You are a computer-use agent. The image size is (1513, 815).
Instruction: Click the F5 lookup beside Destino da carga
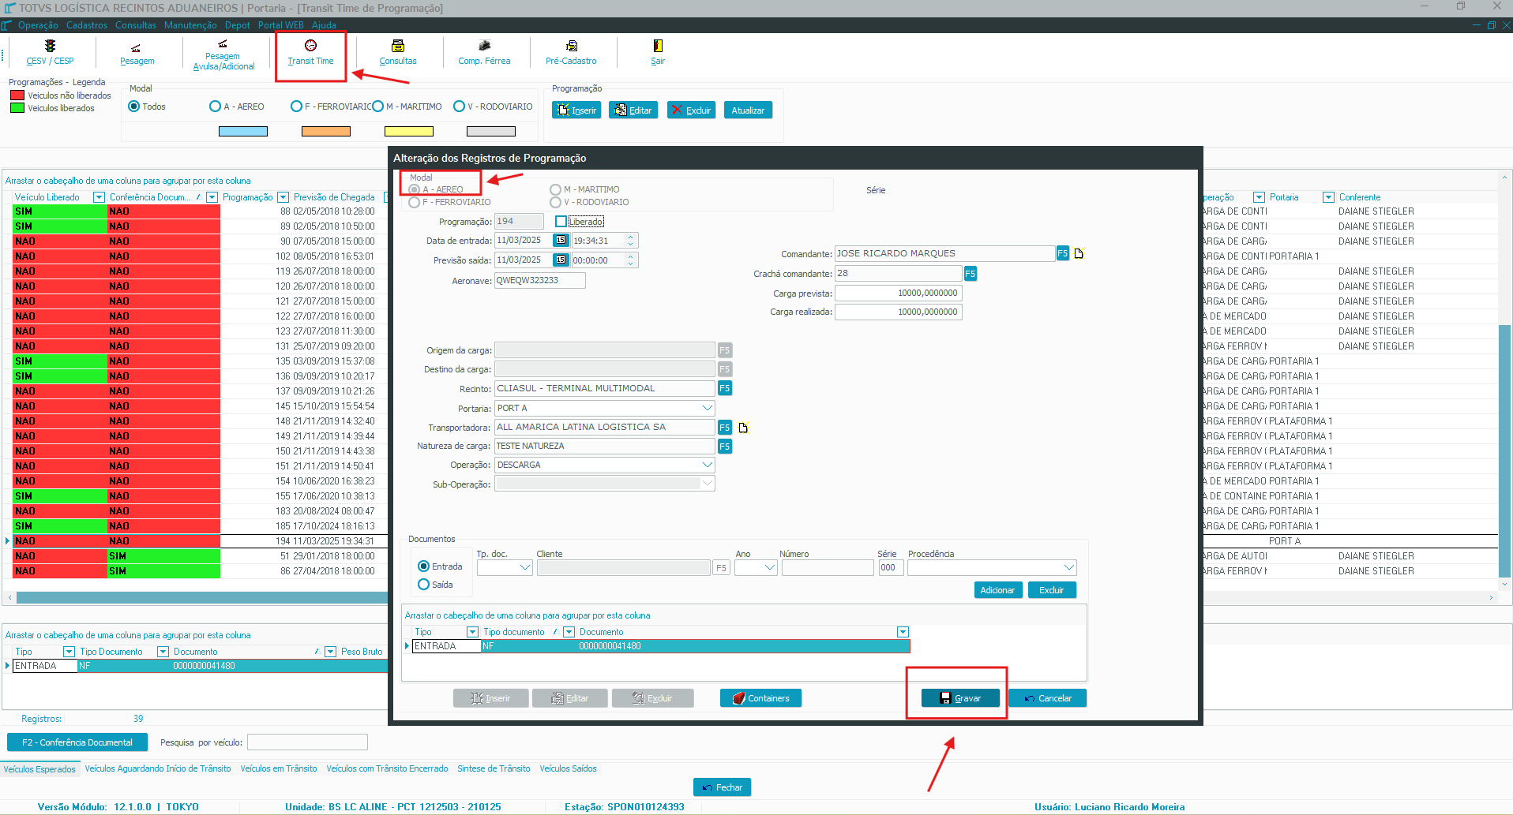pyautogui.click(x=724, y=369)
